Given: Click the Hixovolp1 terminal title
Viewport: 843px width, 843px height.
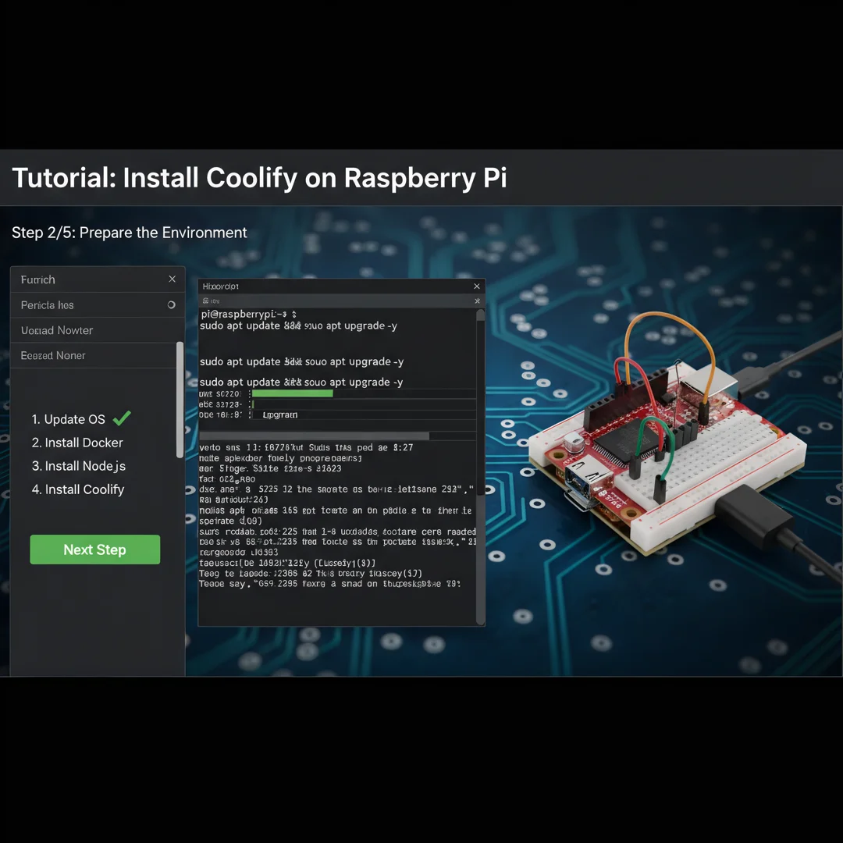Looking at the screenshot, I should pos(220,286).
